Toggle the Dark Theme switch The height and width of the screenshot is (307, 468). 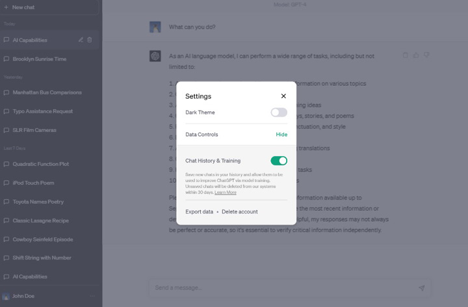[x=279, y=113]
